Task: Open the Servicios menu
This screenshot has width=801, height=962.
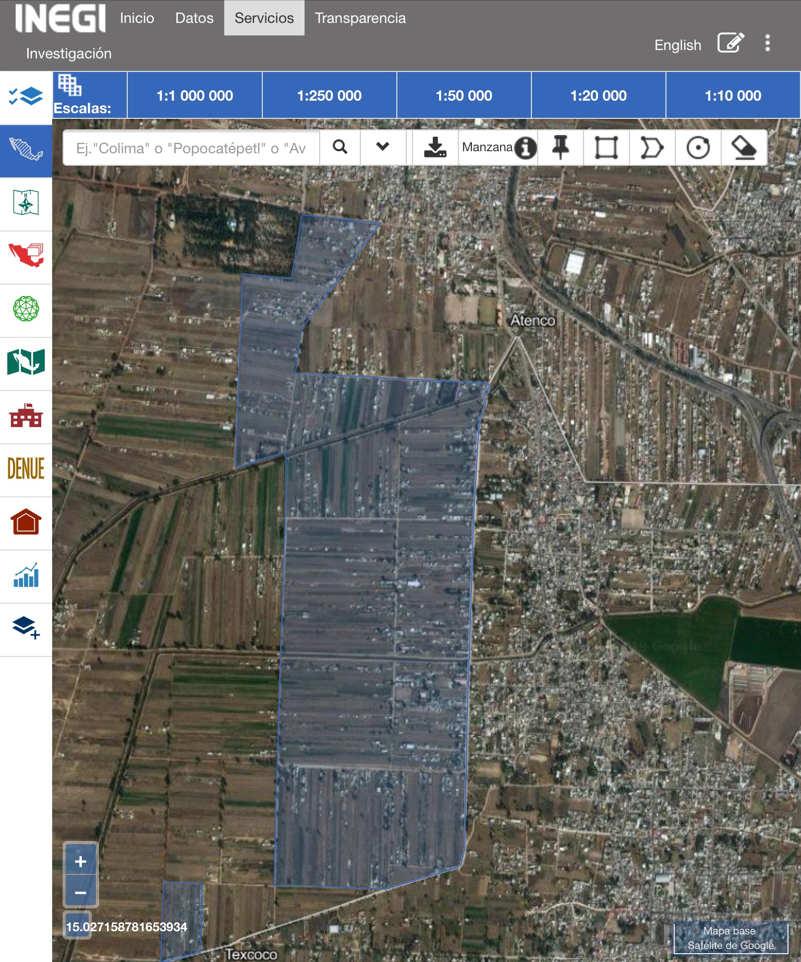Action: (264, 18)
